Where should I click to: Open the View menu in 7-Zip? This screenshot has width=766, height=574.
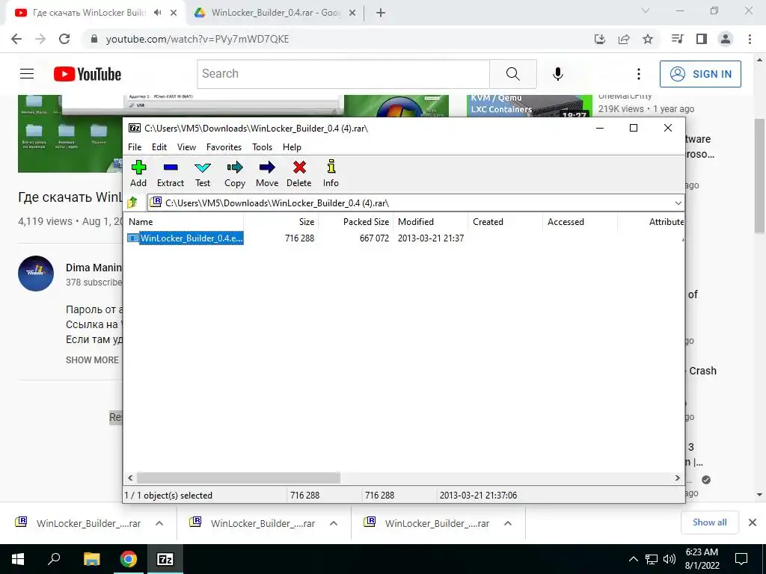click(186, 147)
